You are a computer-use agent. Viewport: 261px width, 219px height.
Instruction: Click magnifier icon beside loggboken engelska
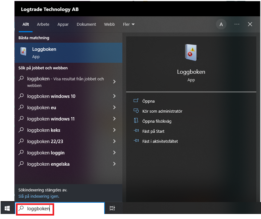(21, 164)
